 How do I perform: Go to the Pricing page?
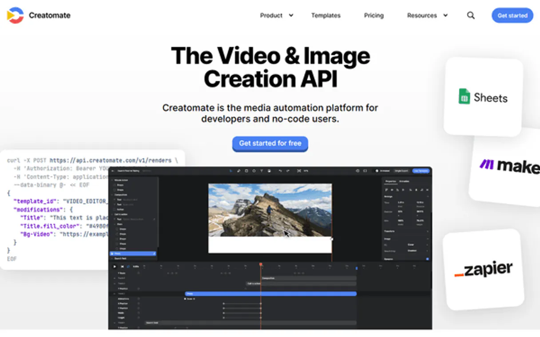(373, 16)
